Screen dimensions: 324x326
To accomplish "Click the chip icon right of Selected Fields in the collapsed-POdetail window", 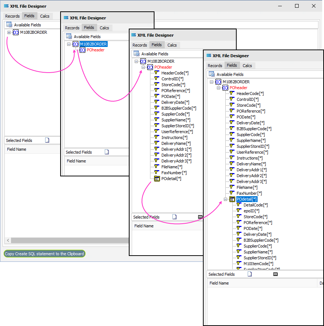I will (x=200, y=217).
